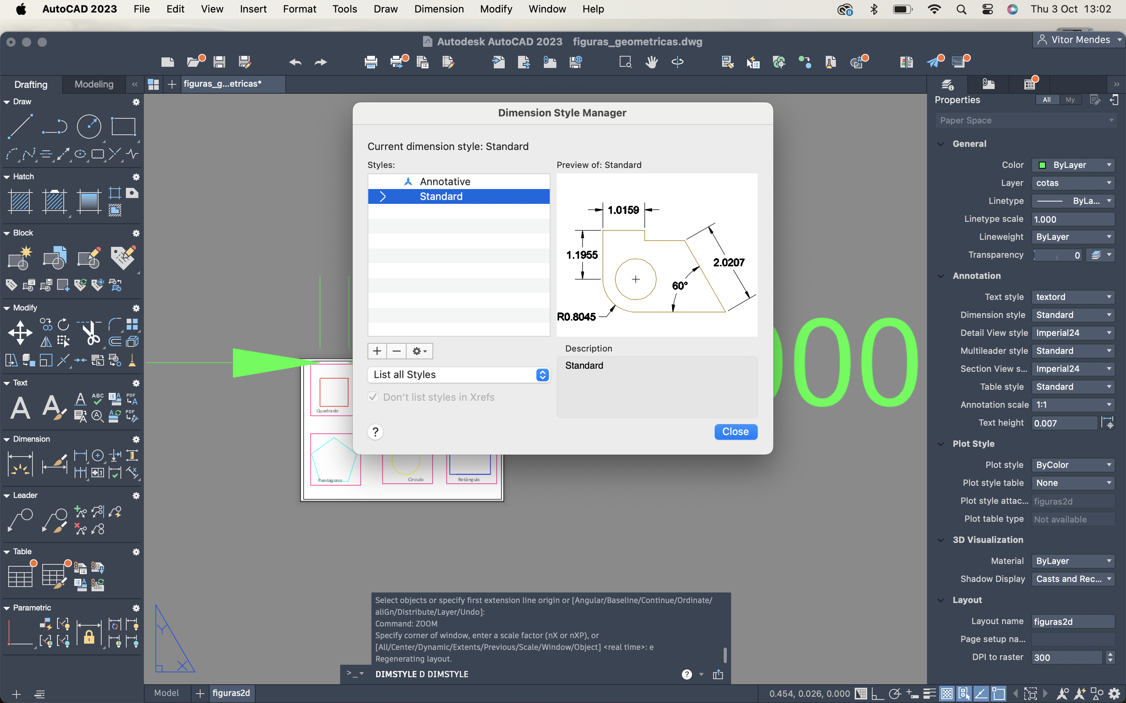
Task: Toggle the dynamic input icon in the status bar
Action: (912, 694)
